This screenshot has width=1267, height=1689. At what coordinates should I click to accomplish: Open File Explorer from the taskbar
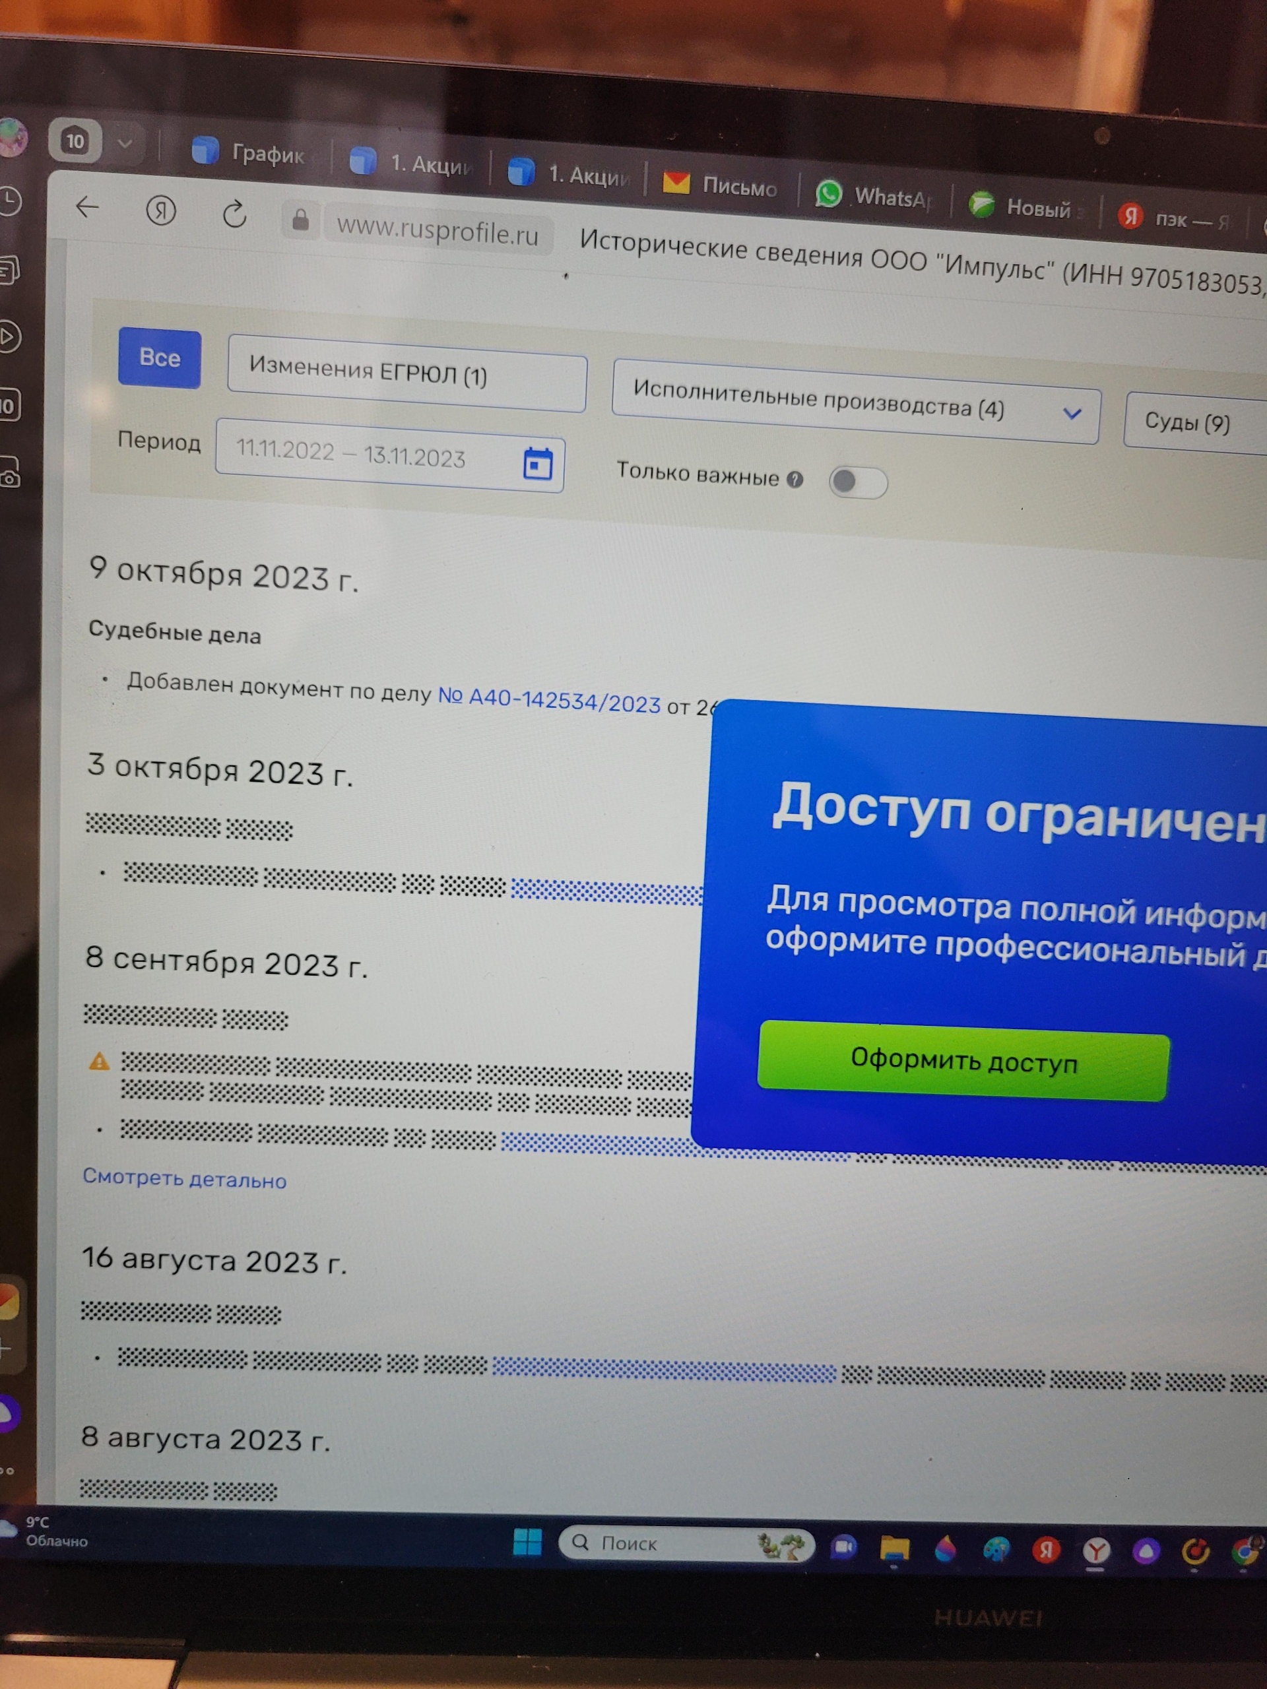click(x=894, y=1548)
